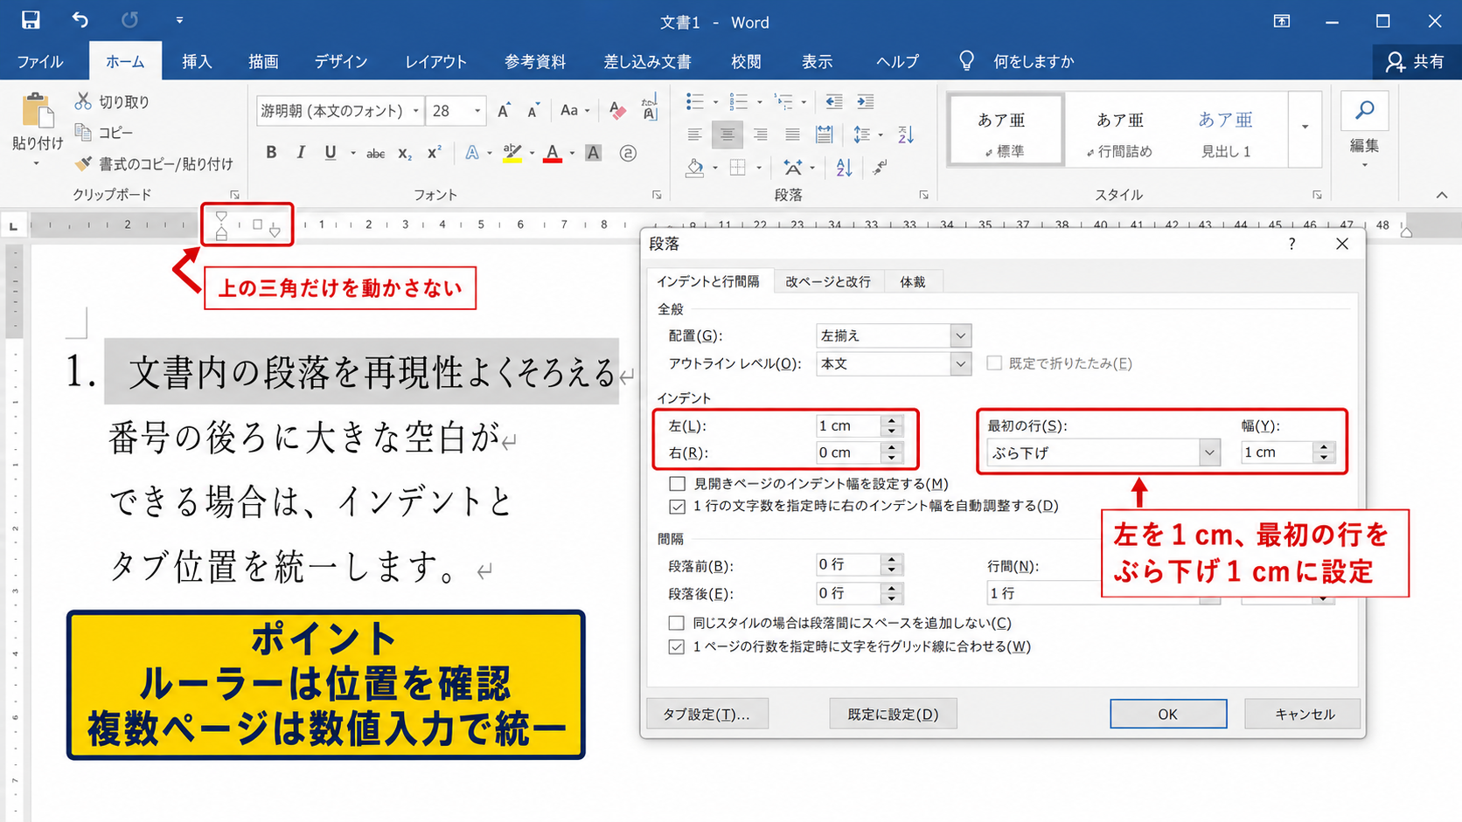Apply subscript formatting

click(405, 154)
